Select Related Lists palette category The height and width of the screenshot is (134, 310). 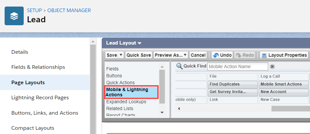(120, 108)
